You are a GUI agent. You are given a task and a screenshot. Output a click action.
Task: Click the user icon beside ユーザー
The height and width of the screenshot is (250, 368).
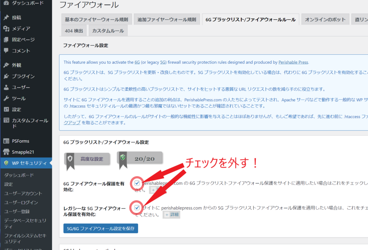click(6, 87)
